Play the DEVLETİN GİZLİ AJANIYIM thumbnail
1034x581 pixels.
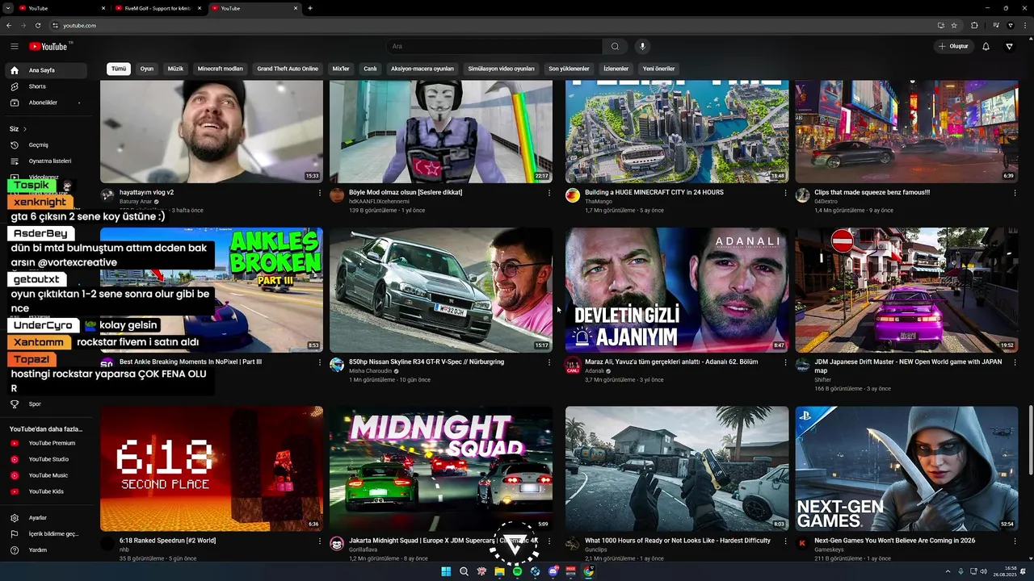[x=677, y=290]
